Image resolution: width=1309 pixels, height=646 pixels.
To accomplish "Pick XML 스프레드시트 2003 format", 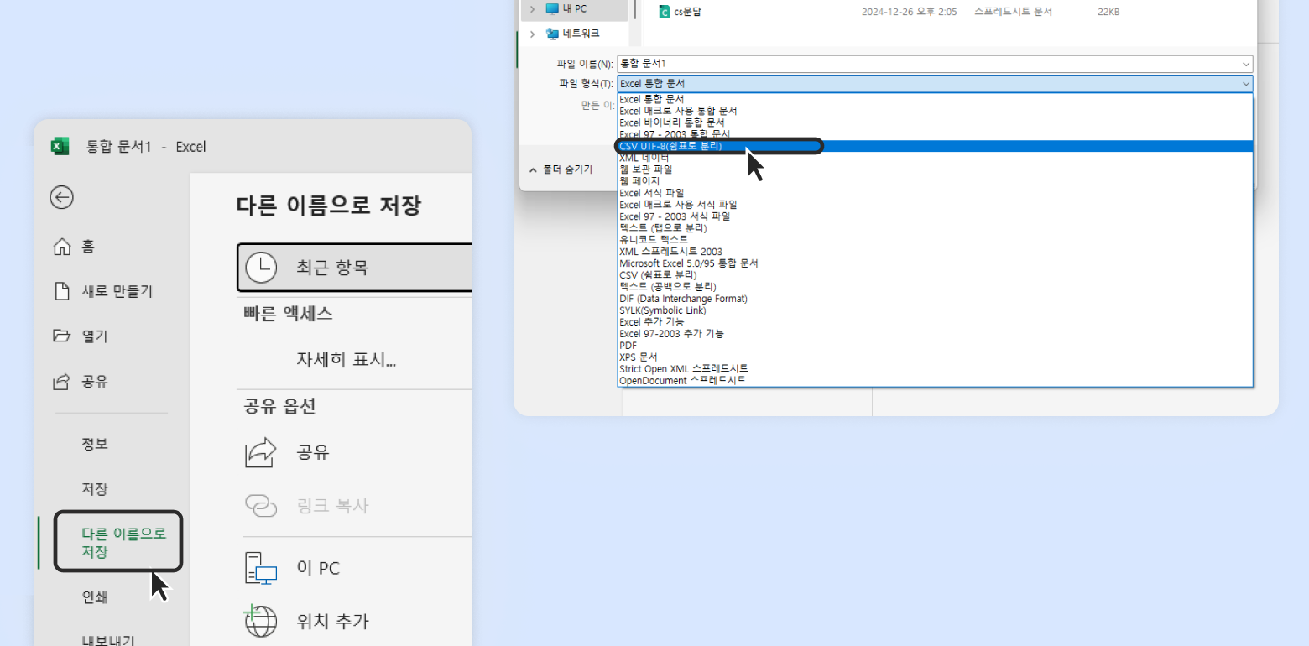I will coord(935,252).
